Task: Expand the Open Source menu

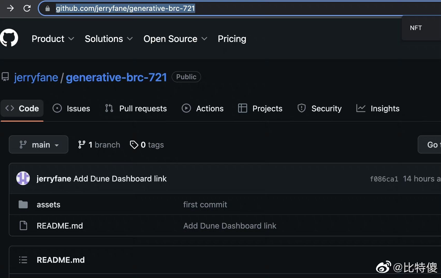Action: [175, 39]
